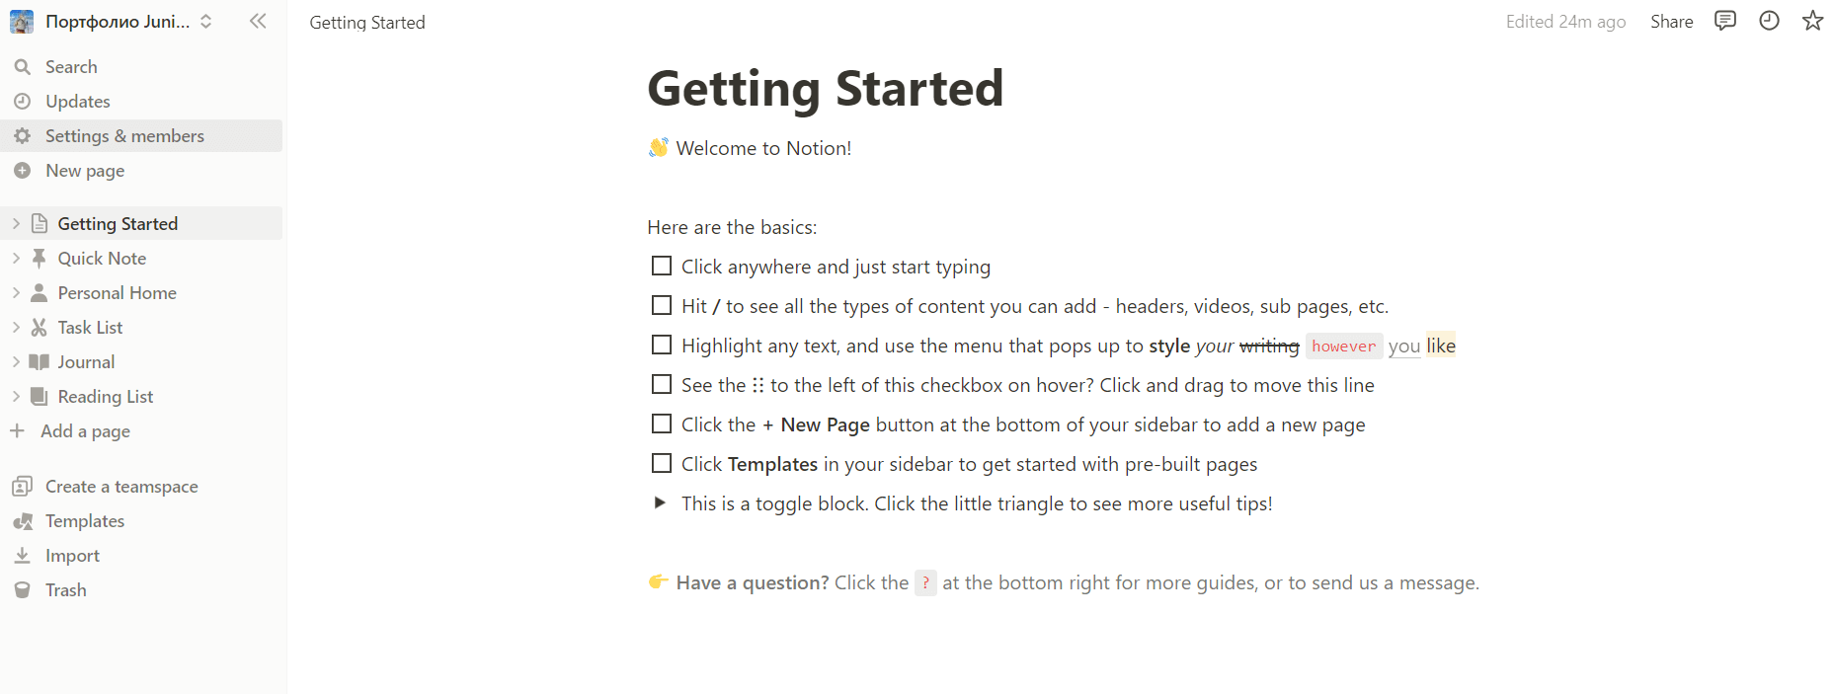Click the Search magnifier in sidebar

coord(23,67)
